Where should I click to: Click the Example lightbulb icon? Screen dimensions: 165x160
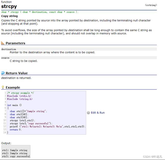(x=3, y=87)
